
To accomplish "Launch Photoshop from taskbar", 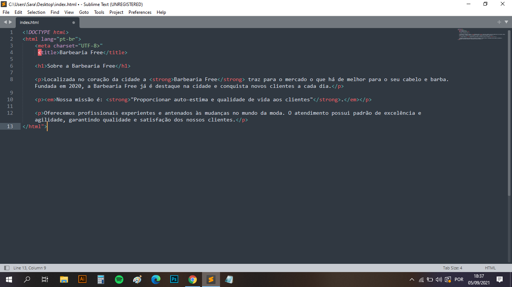I will [174, 280].
